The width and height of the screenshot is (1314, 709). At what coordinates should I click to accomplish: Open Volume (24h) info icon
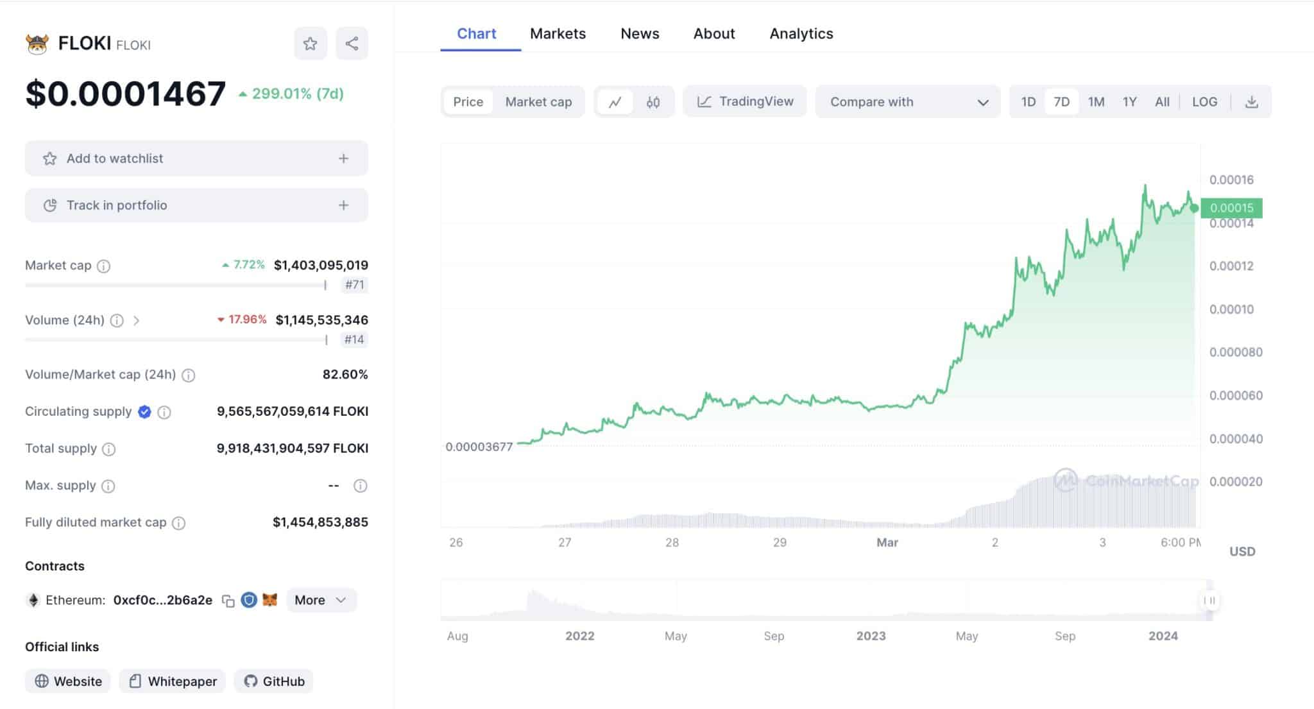117,320
